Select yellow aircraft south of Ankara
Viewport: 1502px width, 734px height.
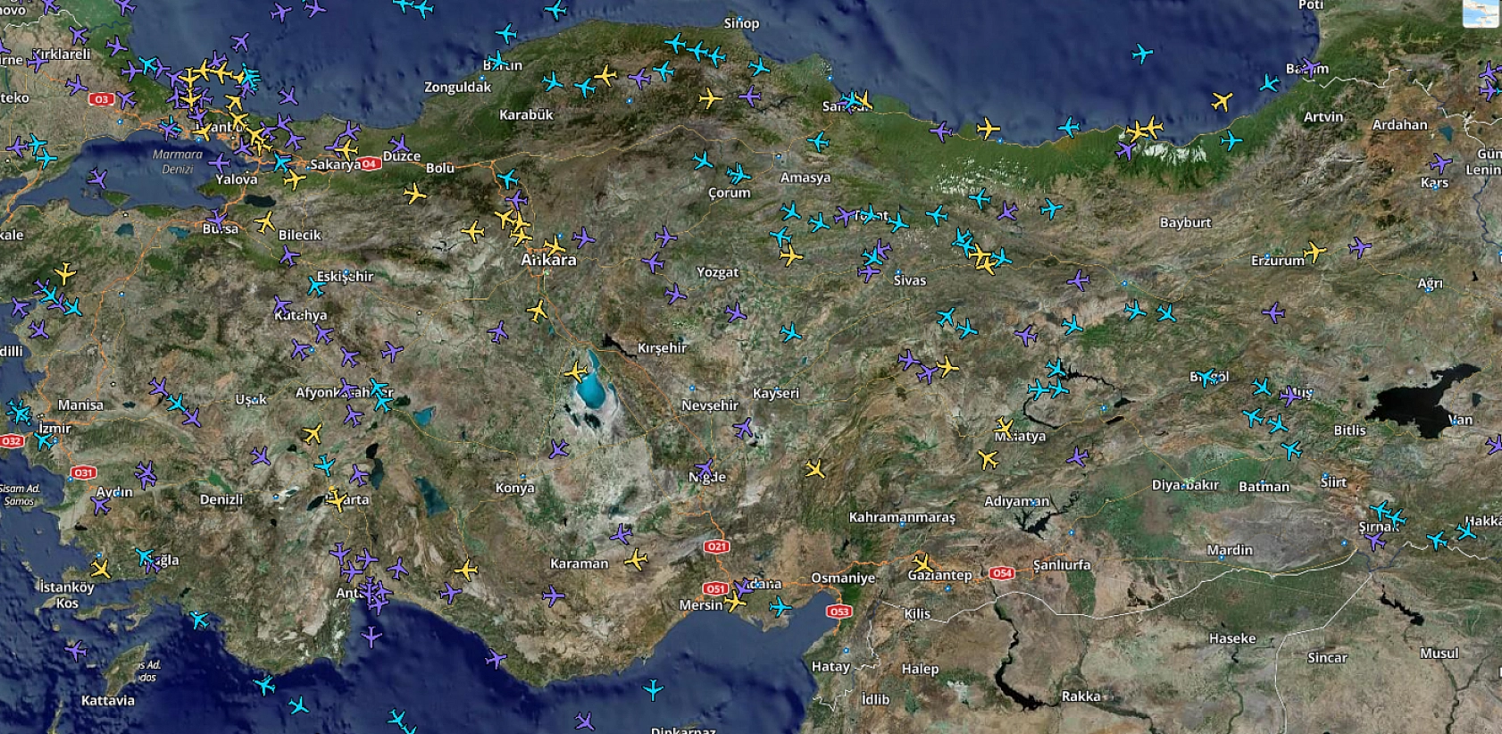[x=537, y=311]
